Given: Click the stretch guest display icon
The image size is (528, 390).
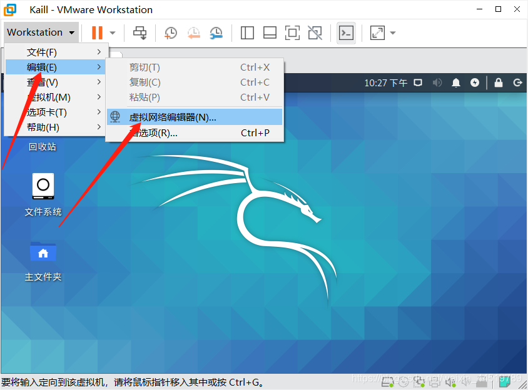Looking at the screenshot, I should pyautogui.click(x=377, y=33).
